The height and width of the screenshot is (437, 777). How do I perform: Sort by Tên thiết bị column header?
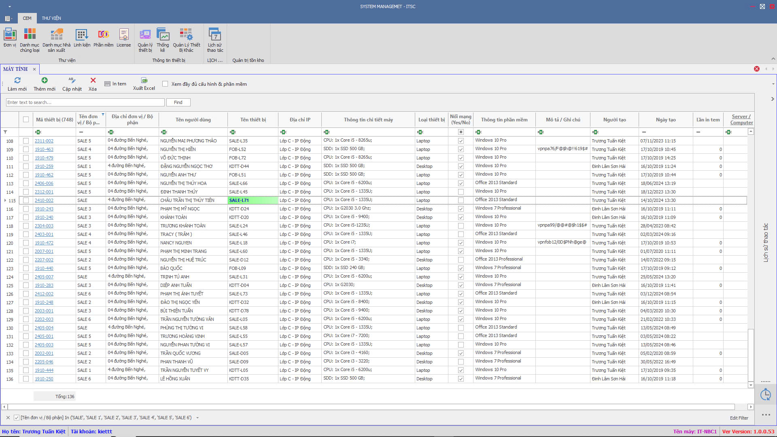253,120
